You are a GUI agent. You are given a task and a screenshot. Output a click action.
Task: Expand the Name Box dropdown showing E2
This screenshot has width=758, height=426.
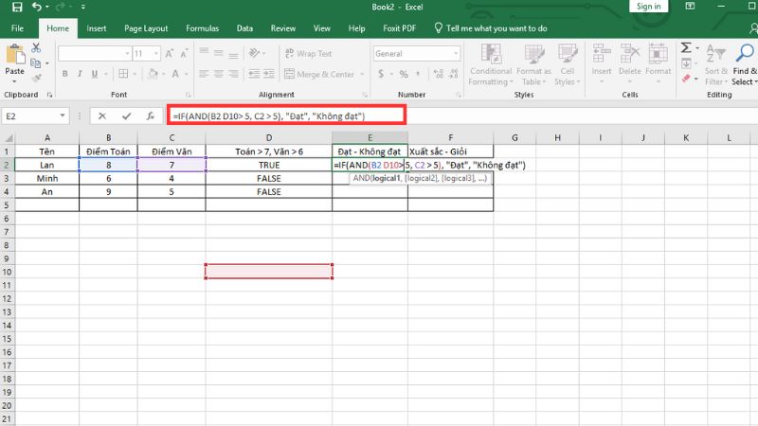pos(63,115)
